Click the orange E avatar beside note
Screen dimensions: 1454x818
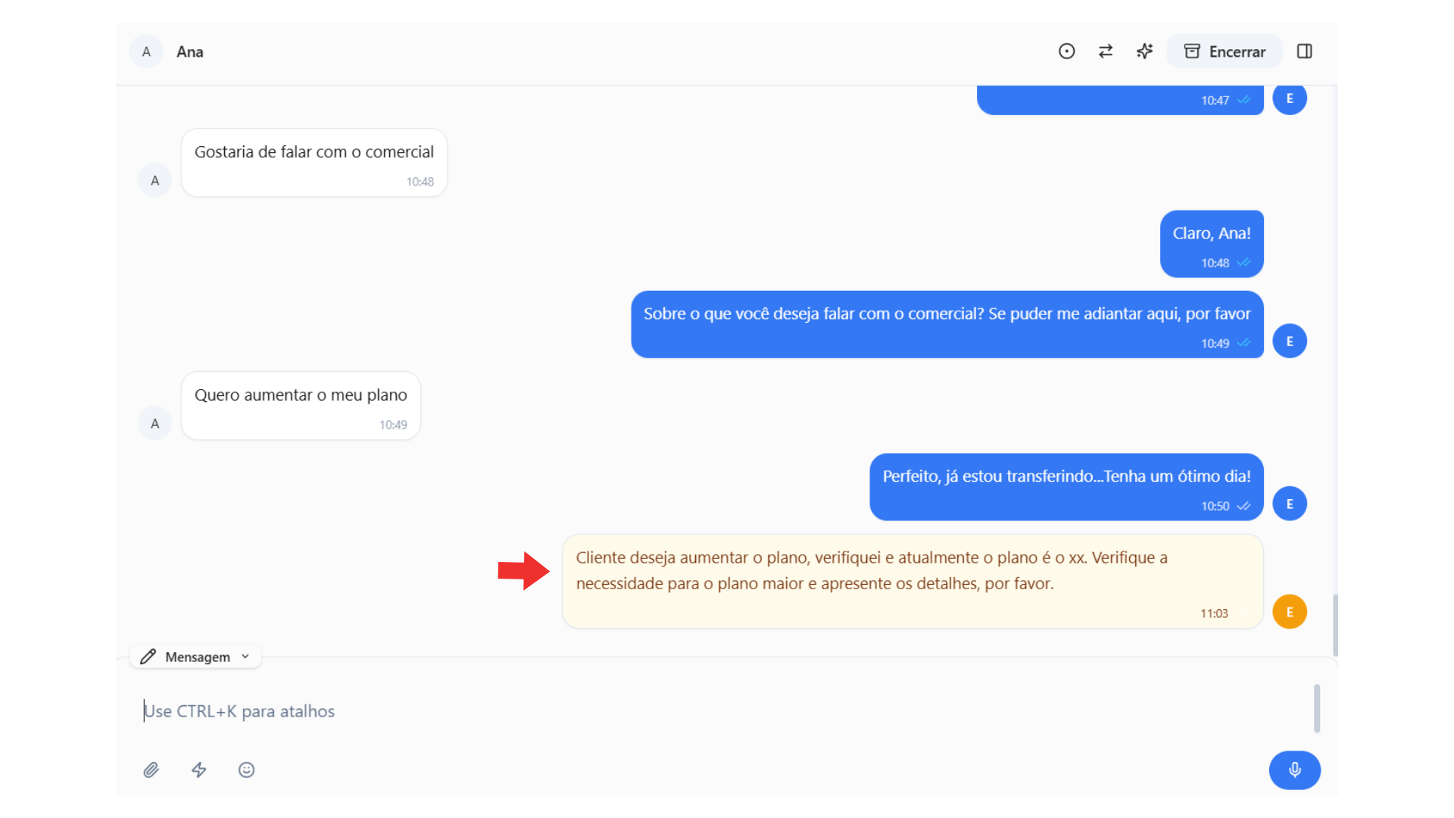click(x=1290, y=612)
